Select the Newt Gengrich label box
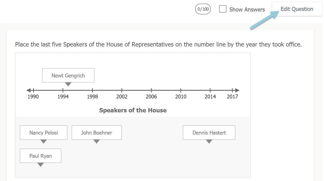The image size is (324, 181). pos(68,75)
